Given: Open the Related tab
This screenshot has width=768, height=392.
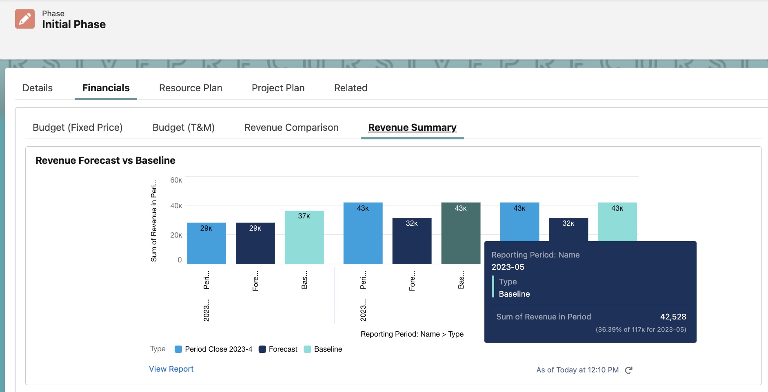Looking at the screenshot, I should [x=350, y=88].
